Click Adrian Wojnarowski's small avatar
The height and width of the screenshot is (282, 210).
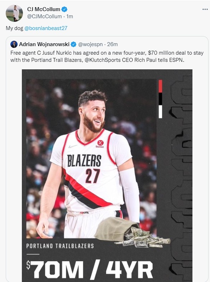tap(14, 44)
